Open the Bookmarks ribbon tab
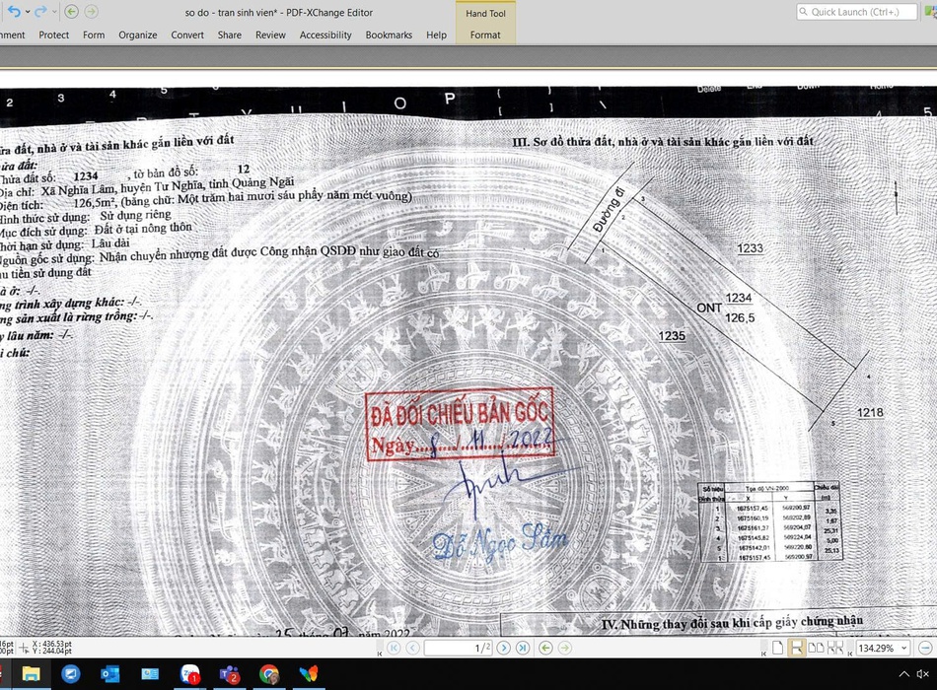This screenshot has width=937, height=690. tap(389, 34)
